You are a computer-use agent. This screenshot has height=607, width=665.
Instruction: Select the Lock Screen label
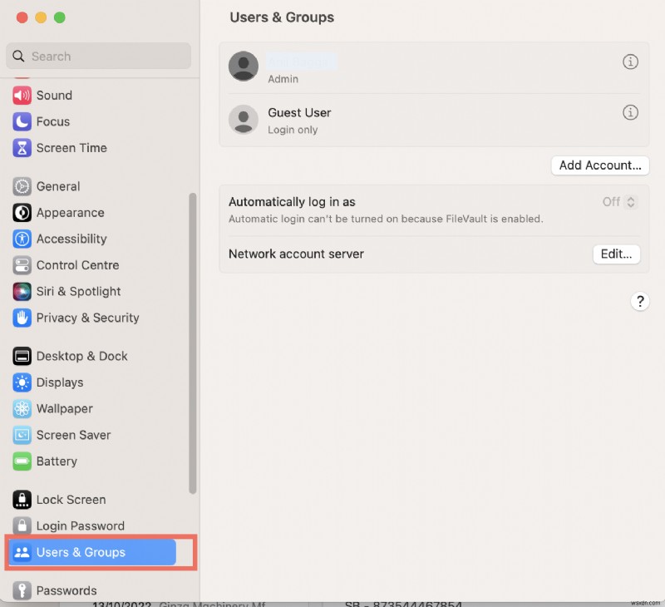71,500
